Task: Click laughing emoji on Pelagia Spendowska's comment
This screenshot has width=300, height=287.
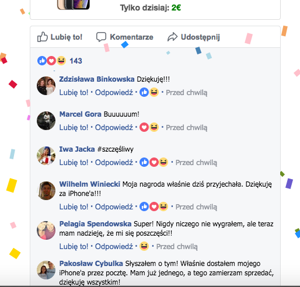Action: (144, 246)
